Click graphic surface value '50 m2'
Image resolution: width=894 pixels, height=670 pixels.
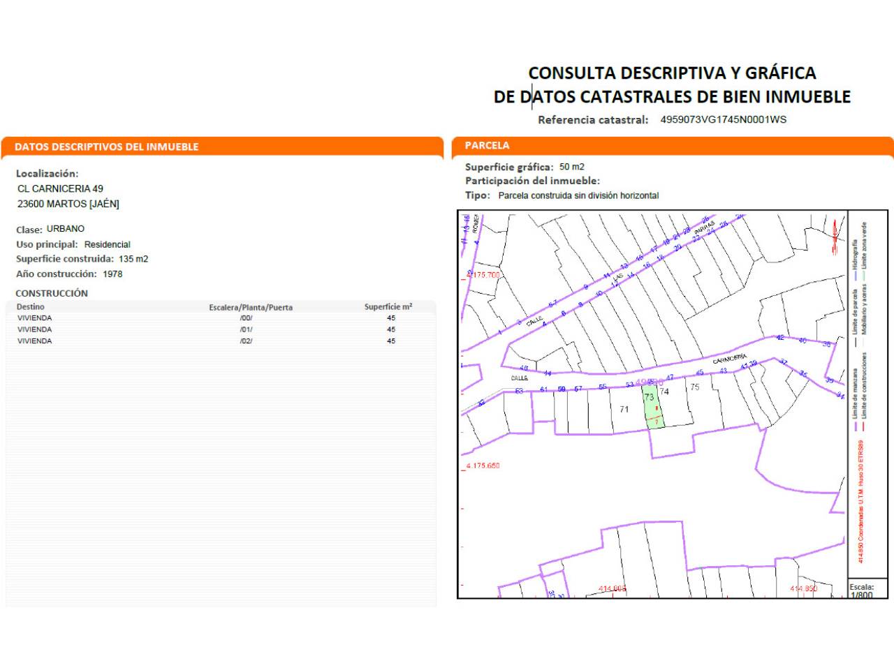pos(572,167)
